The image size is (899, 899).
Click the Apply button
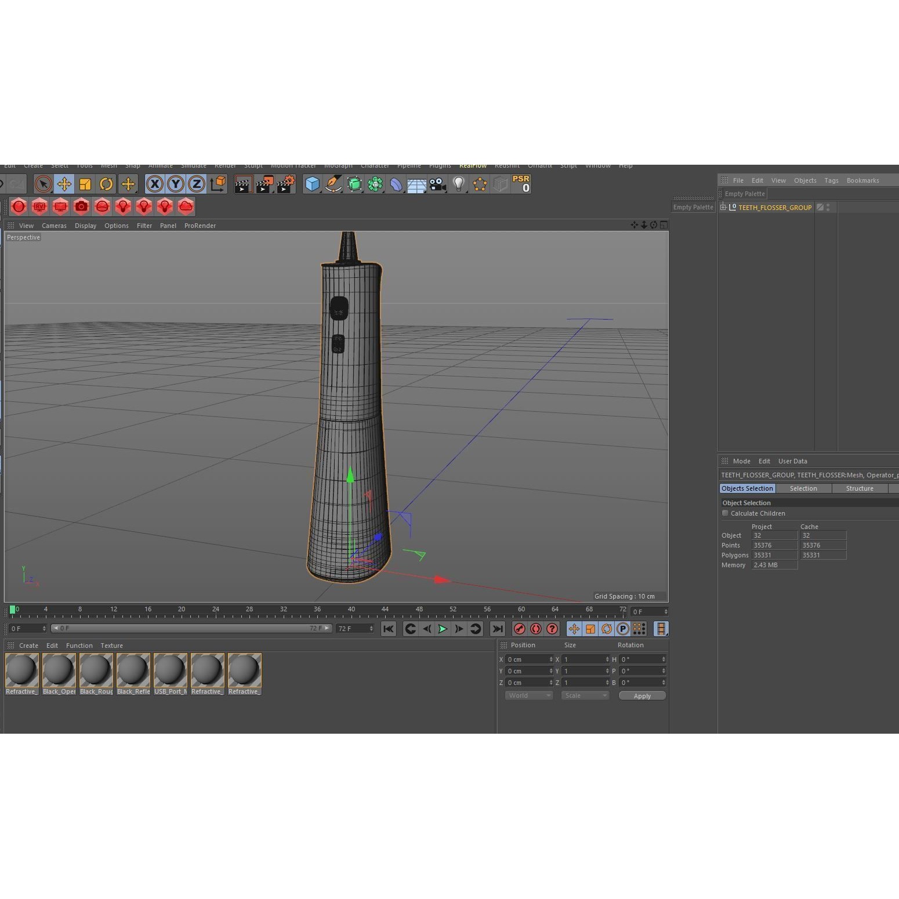641,695
